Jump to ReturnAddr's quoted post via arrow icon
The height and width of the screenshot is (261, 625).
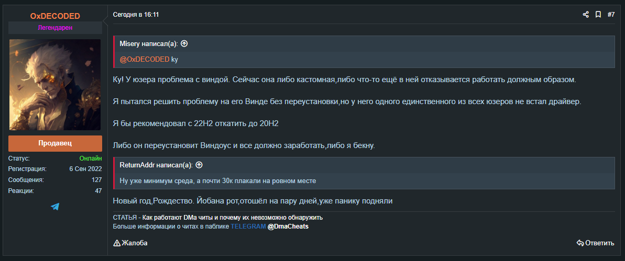199,165
